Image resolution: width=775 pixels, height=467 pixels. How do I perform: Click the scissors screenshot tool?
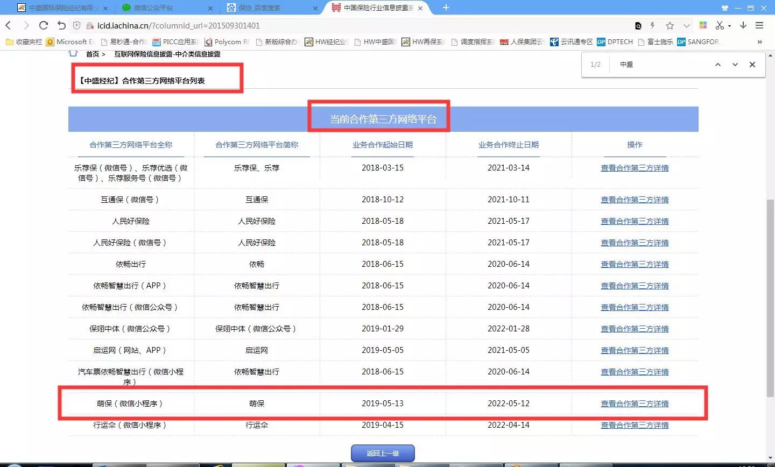click(x=720, y=25)
